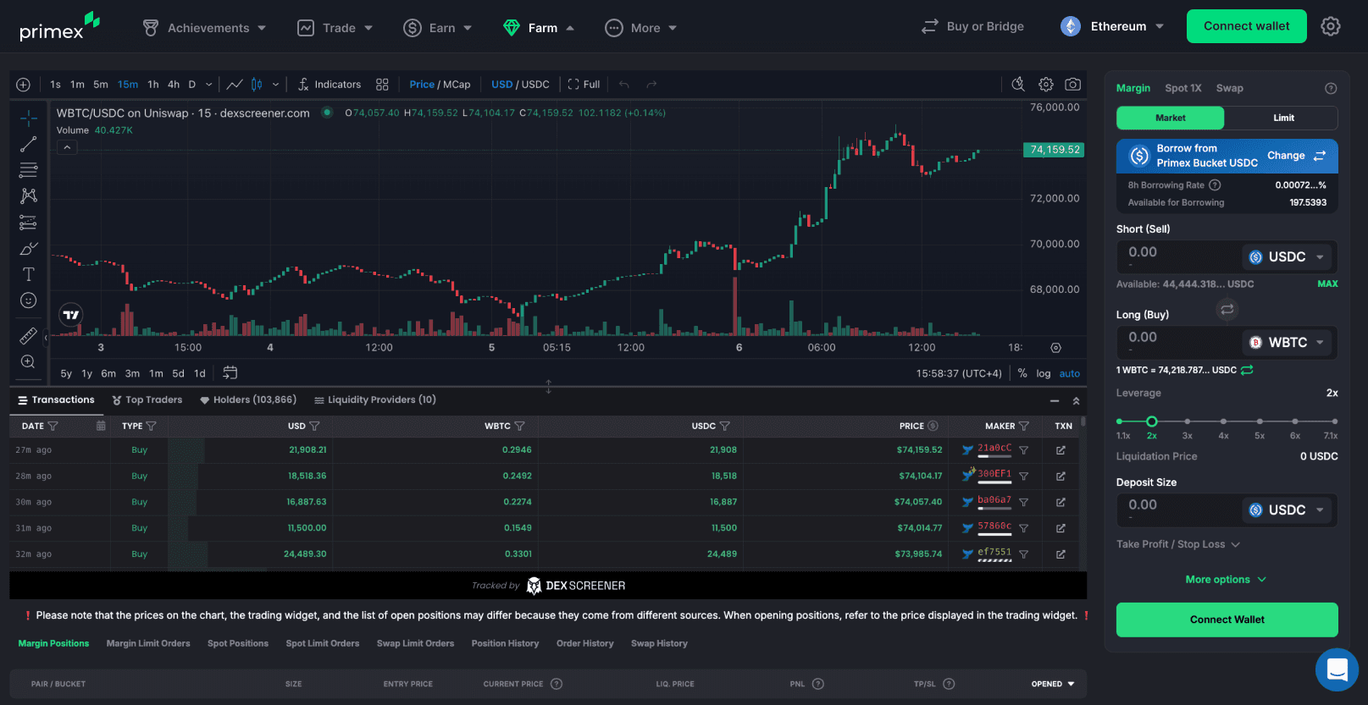Open the settings gear in top header
Viewport: 1368px width, 705px height.
coord(1331,26)
